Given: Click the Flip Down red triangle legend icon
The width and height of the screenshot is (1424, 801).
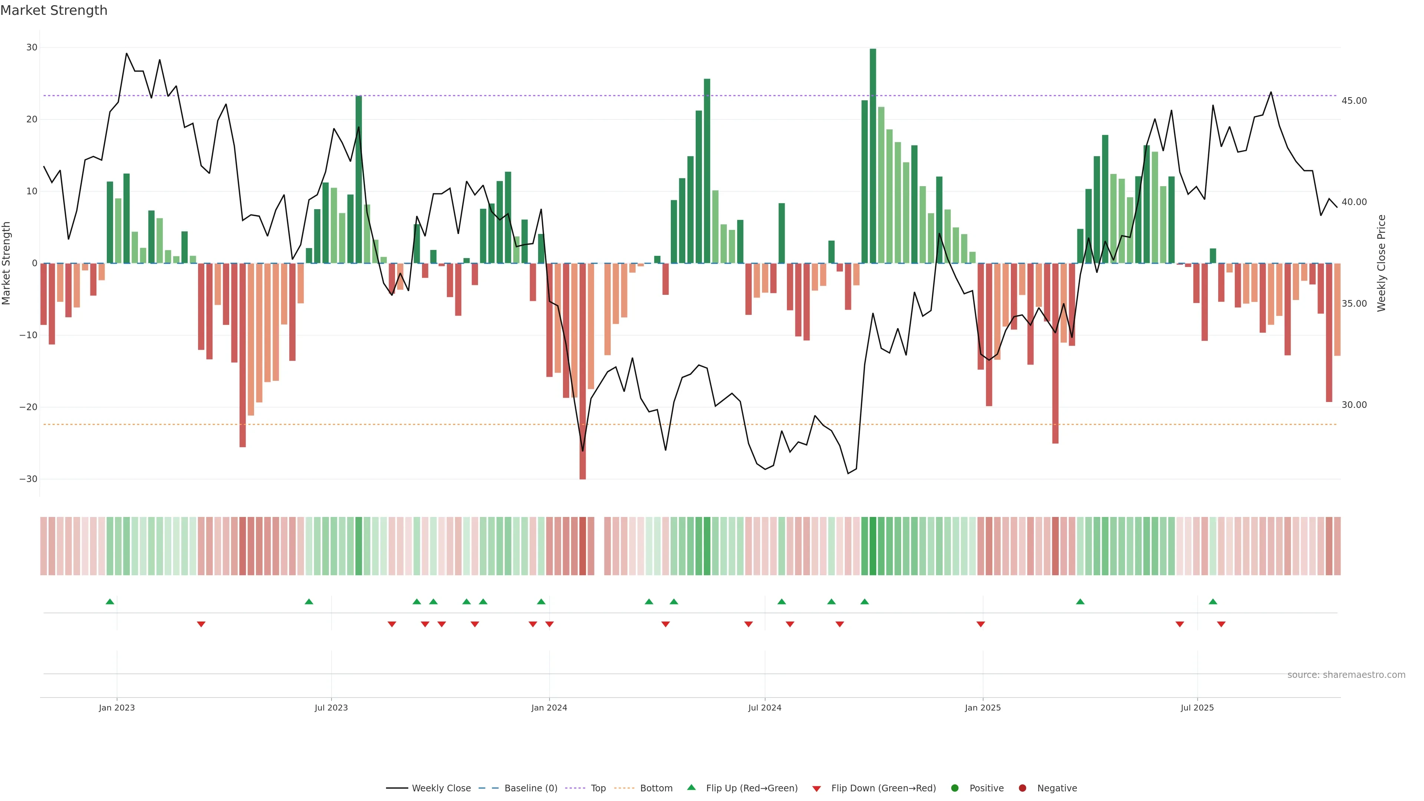Looking at the screenshot, I should pos(817,789).
